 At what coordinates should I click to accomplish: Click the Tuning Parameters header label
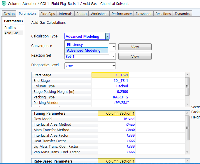(x=49, y=113)
